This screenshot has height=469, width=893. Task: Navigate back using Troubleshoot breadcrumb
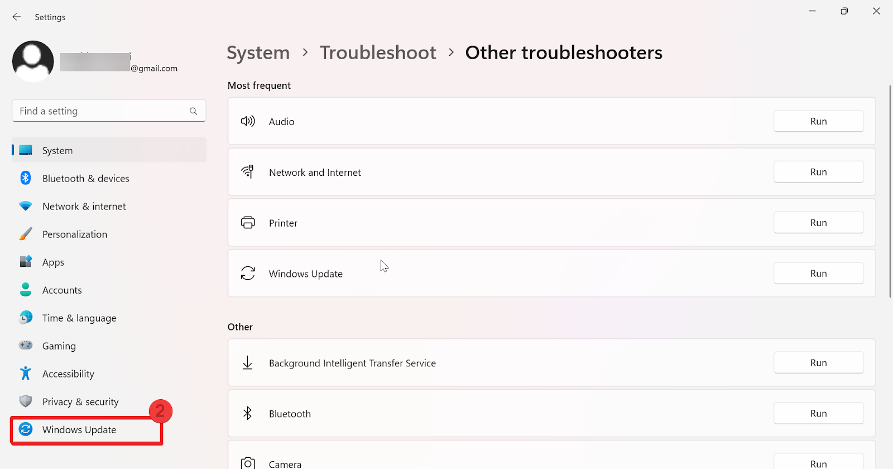pyautogui.click(x=377, y=52)
